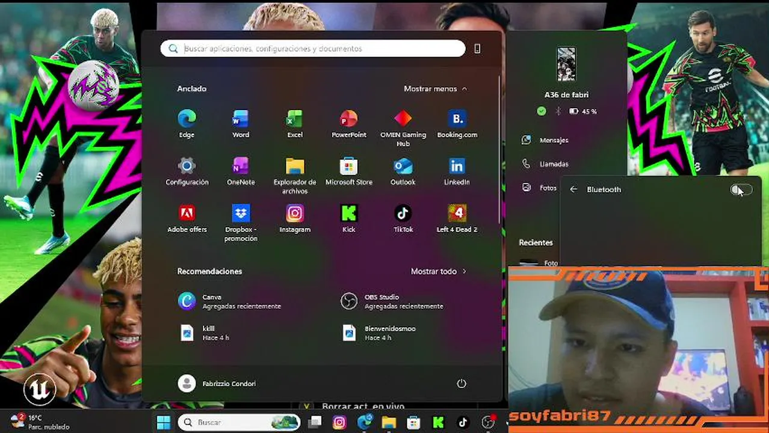The image size is (769, 433).
Task: Click the A36 de fabri phone thumbnail
Action: click(x=566, y=64)
